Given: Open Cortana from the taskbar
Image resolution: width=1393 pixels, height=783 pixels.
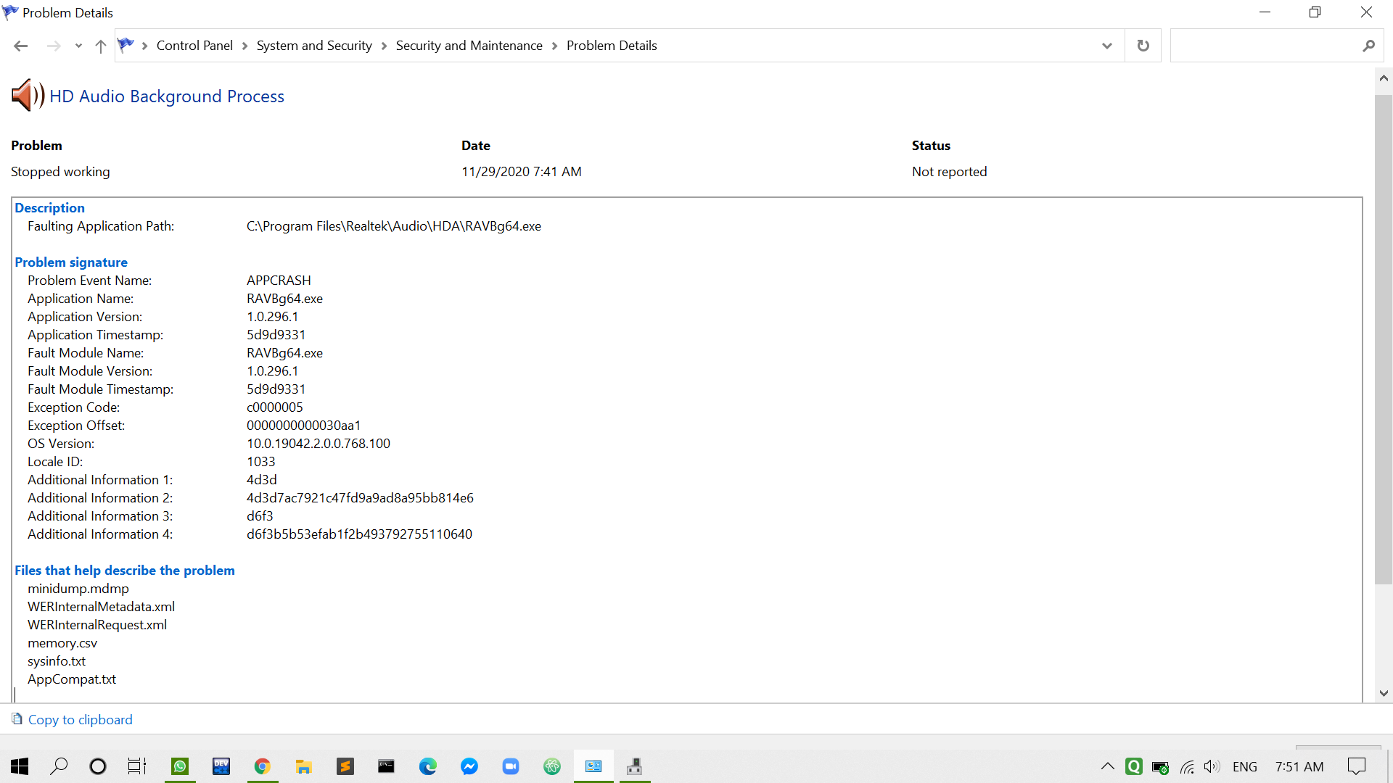Looking at the screenshot, I should click(97, 766).
